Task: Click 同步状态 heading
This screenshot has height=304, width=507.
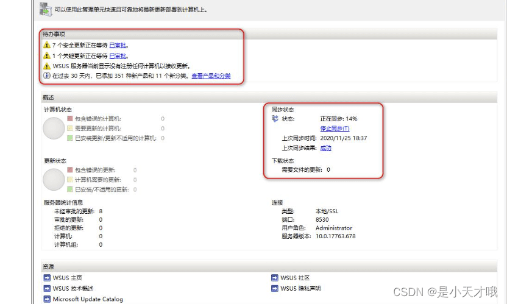Action: [x=283, y=110]
